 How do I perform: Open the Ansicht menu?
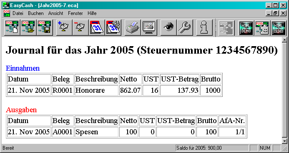(55, 13)
